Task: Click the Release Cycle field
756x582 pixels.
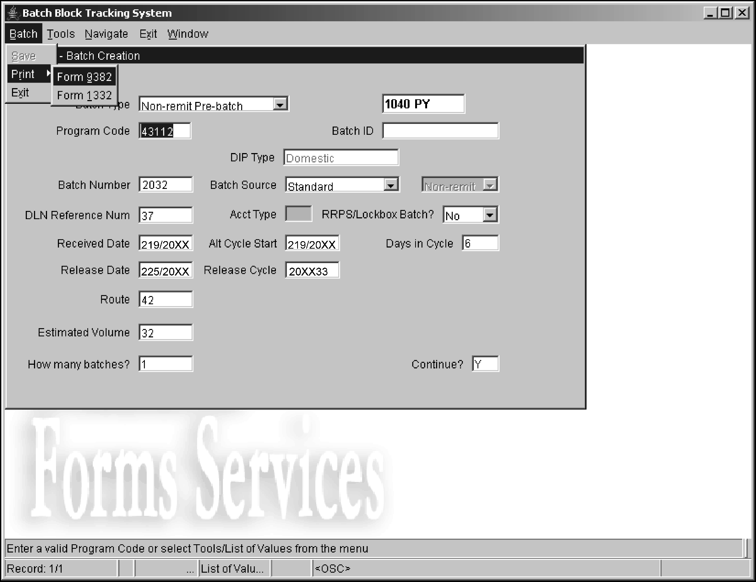Action: pyautogui.click(x=312, y=271)
